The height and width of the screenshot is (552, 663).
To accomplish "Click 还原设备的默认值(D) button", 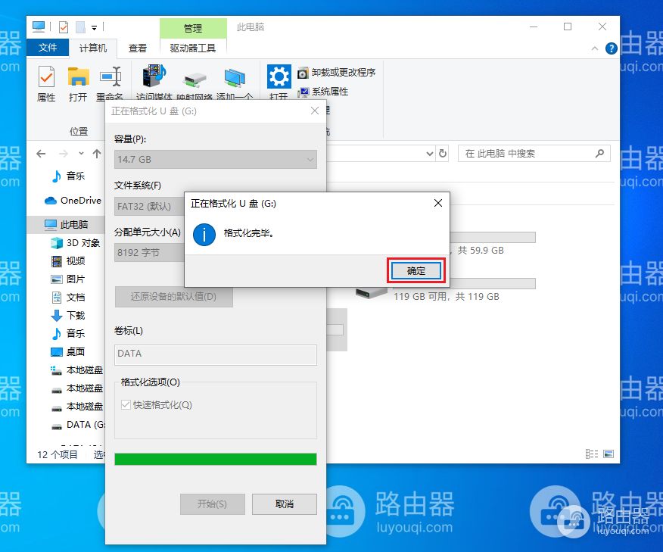I will click(x=173, y=297).
